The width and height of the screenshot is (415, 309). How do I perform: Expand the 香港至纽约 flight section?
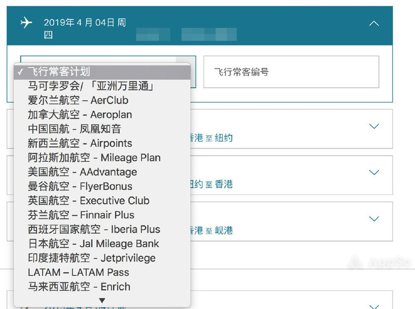(x=374, y=126)
